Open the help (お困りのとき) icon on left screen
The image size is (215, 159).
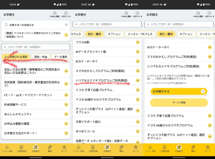[x=66, y=14]
